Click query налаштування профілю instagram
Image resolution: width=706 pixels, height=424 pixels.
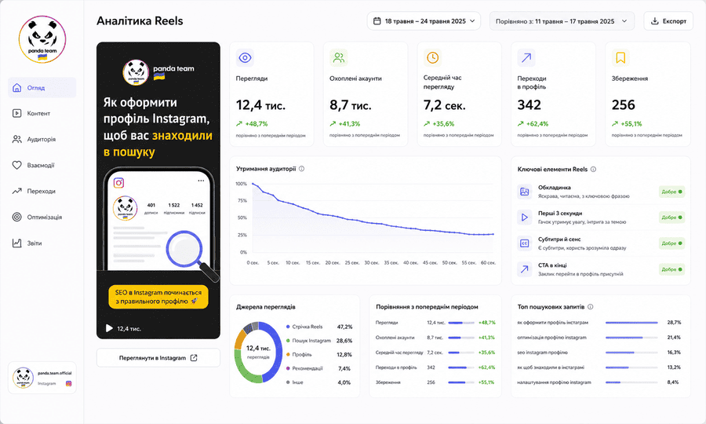click(x=555, y=382)
